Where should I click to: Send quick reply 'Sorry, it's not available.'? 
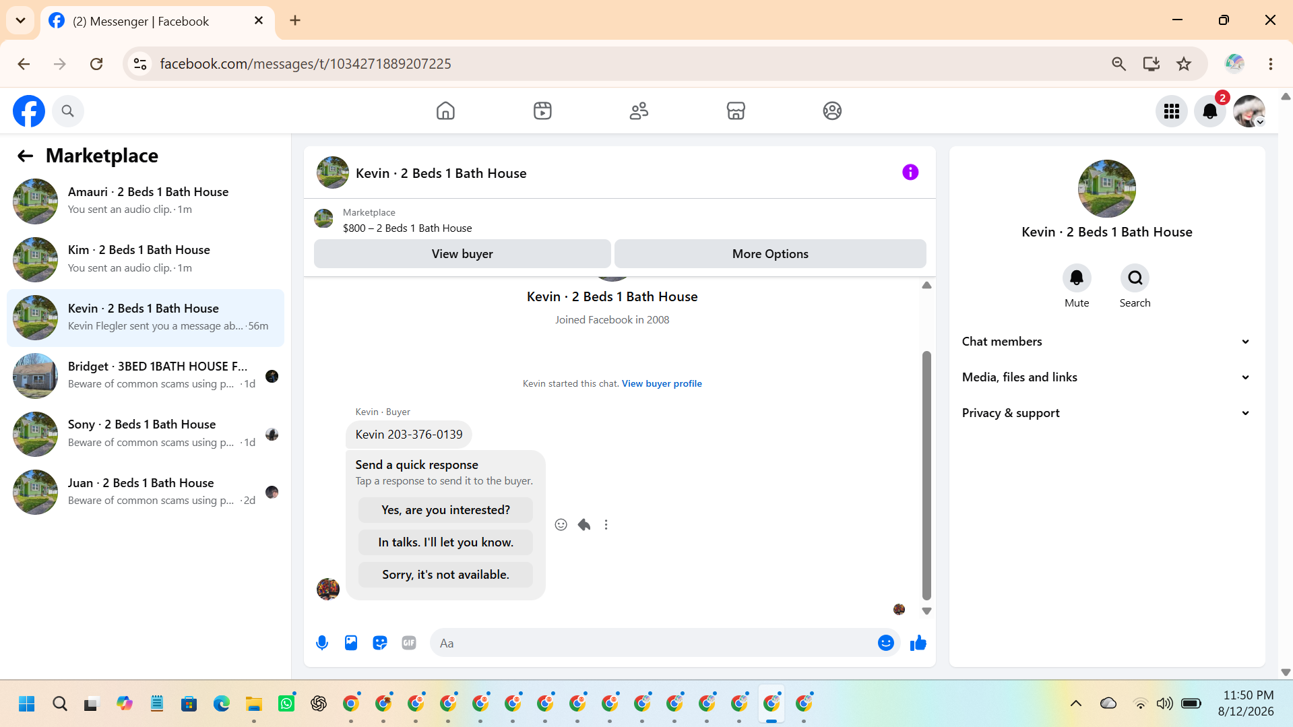(x=445, y=575)
